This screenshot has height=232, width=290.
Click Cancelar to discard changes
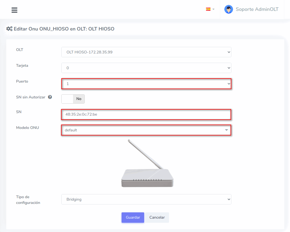[157, 218]
